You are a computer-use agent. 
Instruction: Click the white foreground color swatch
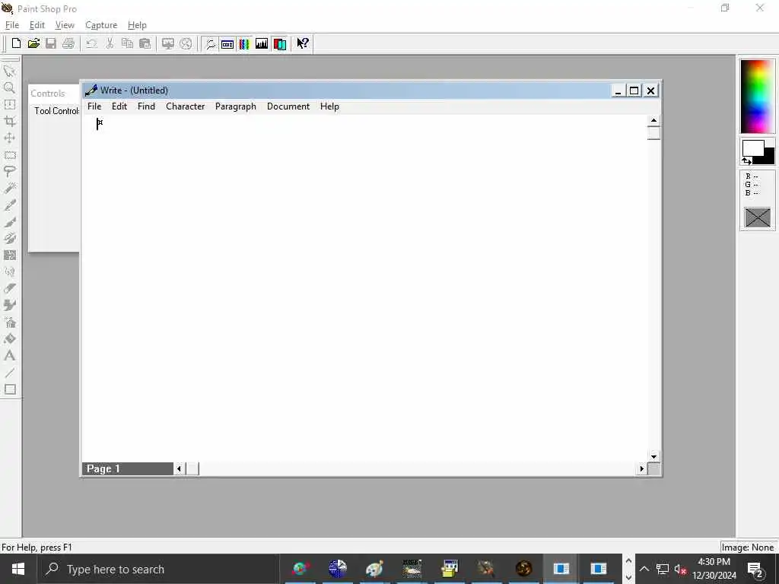point(752,148)
